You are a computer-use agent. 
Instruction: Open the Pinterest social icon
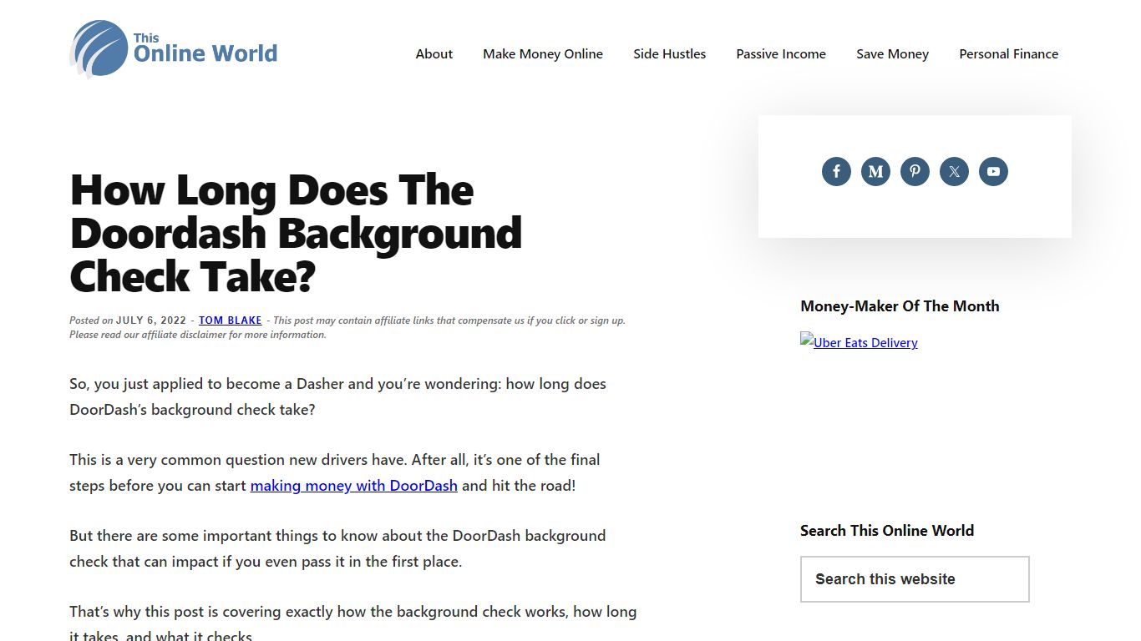point(915,172)
